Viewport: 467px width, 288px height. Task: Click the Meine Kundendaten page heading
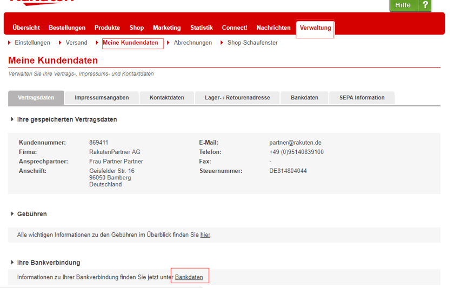(x=53, y=61)
